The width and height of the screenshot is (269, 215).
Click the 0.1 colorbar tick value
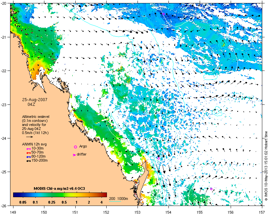(x=35, y=202)
